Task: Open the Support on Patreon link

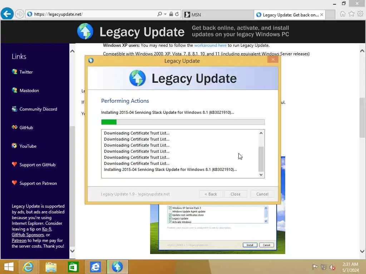Action: pos(38,183)
